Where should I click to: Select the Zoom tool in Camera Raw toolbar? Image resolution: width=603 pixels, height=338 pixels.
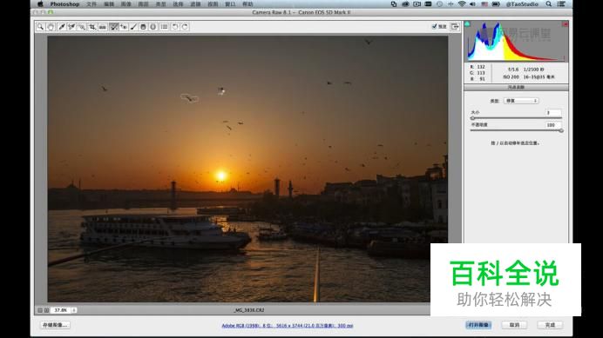pos(40,27)
